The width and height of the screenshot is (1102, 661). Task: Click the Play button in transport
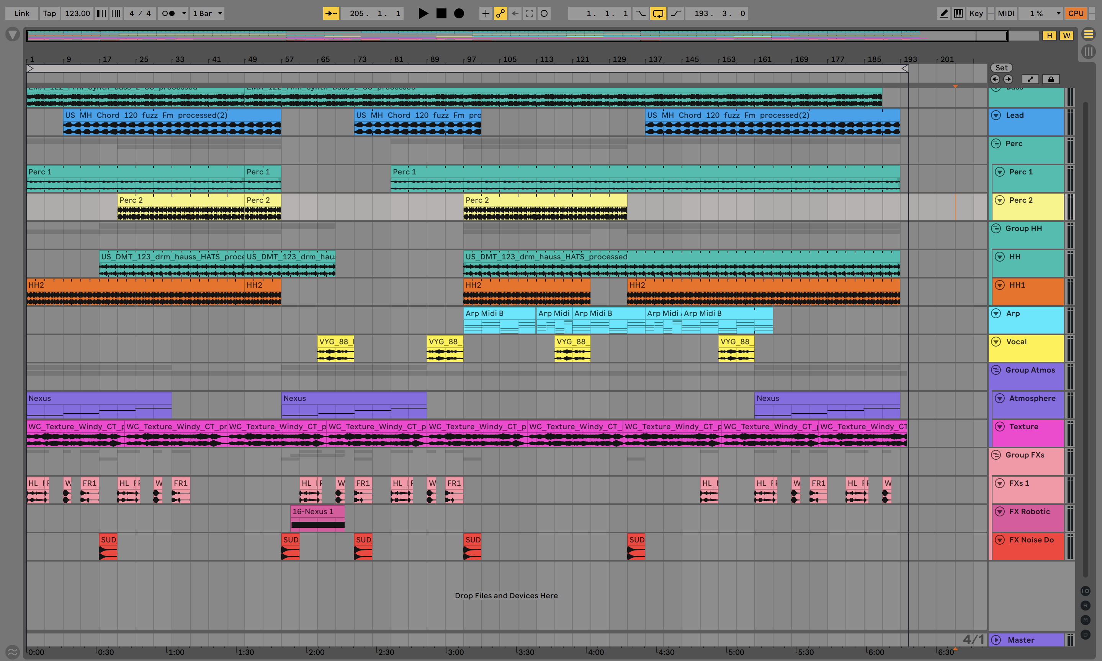coord(423,13)
